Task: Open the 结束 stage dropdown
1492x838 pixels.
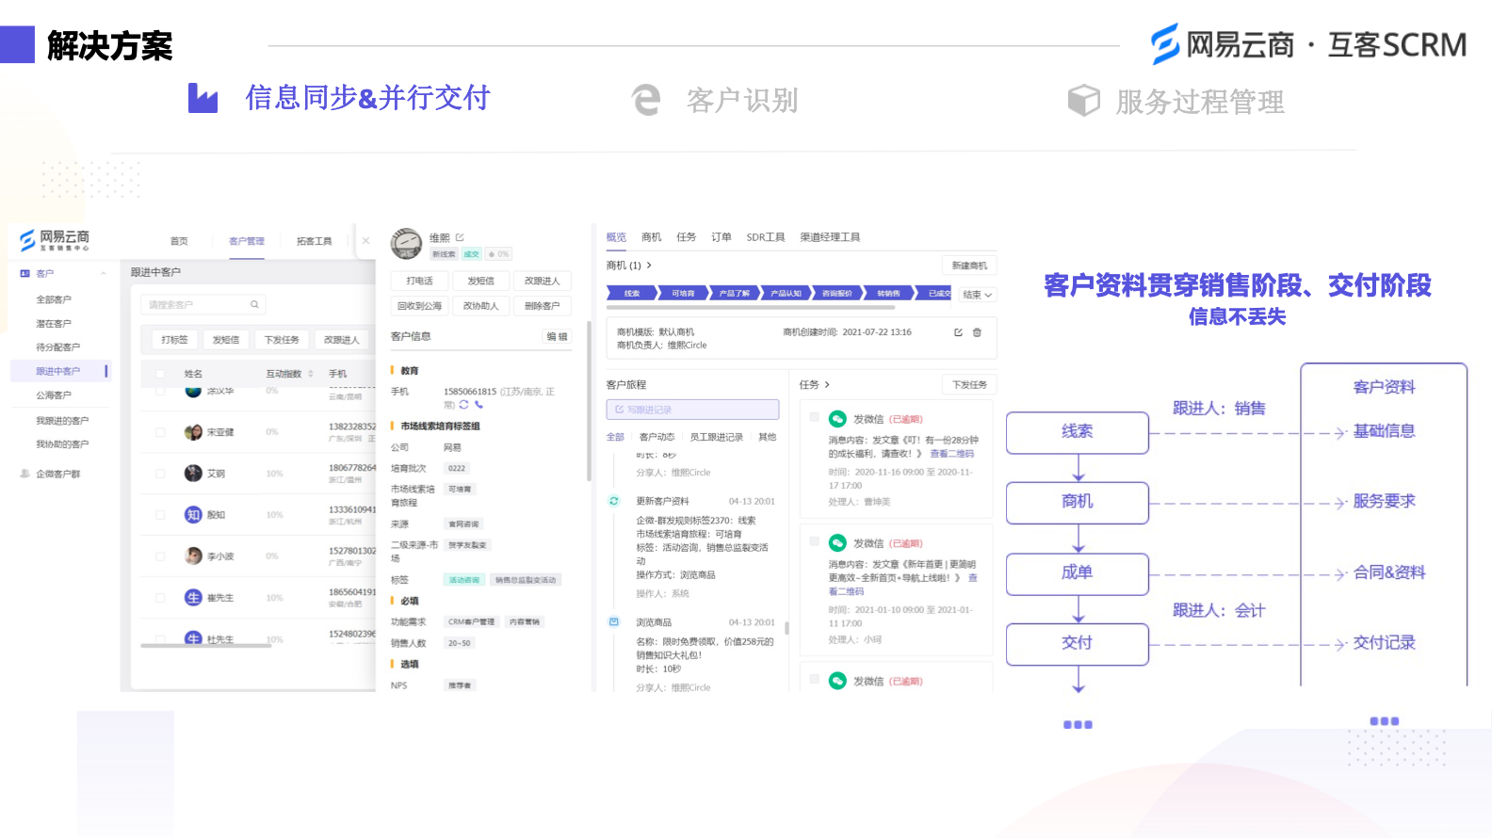Action: (978, 295)
